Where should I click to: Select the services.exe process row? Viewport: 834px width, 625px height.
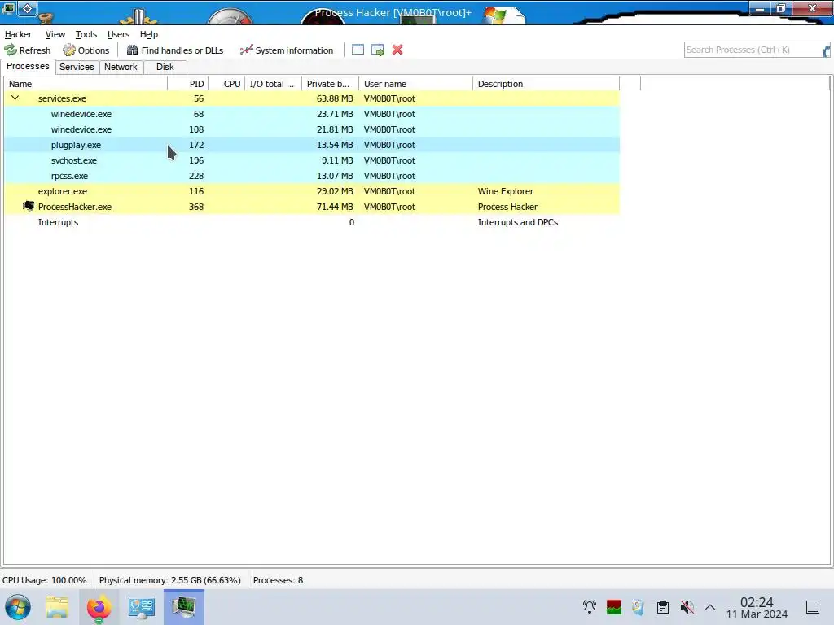312,98
